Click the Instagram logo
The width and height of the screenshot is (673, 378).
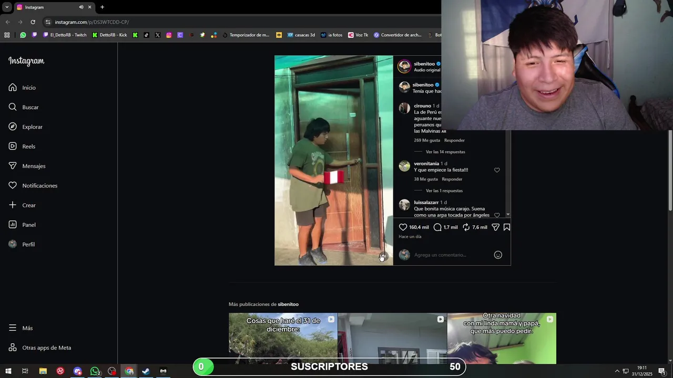point(26,61)
